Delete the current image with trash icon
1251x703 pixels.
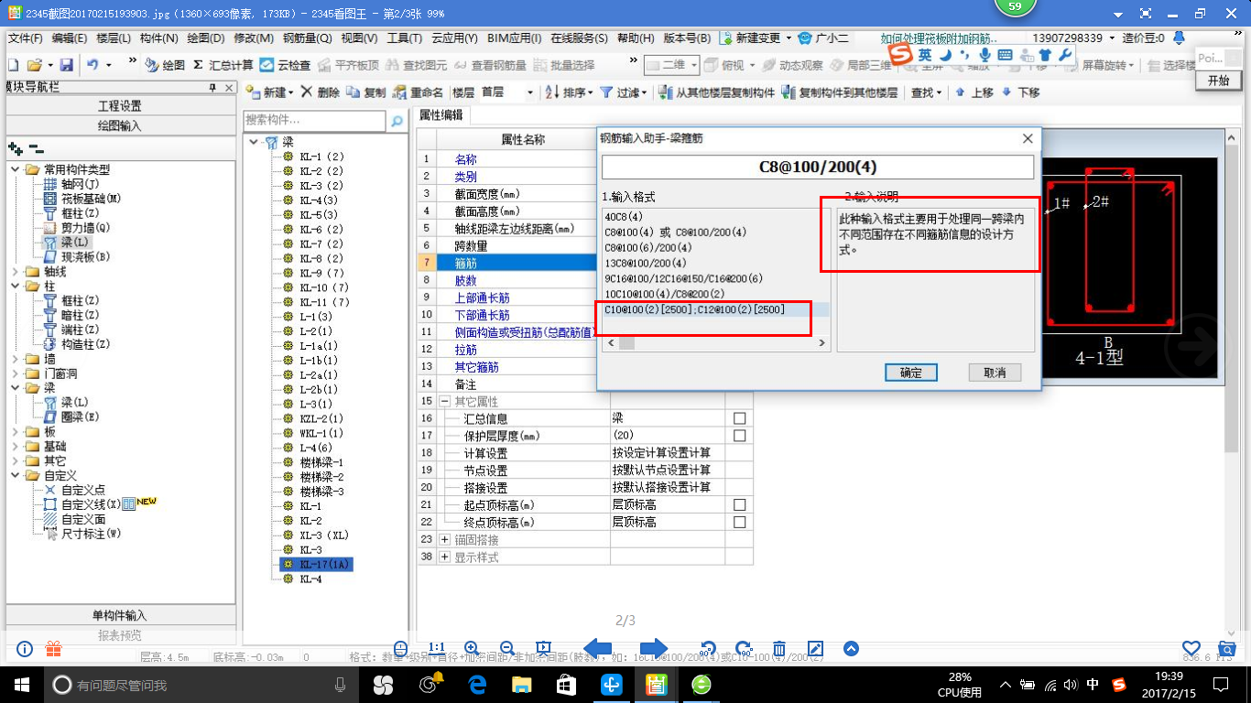pyautogui.click(x=779, y=648)
